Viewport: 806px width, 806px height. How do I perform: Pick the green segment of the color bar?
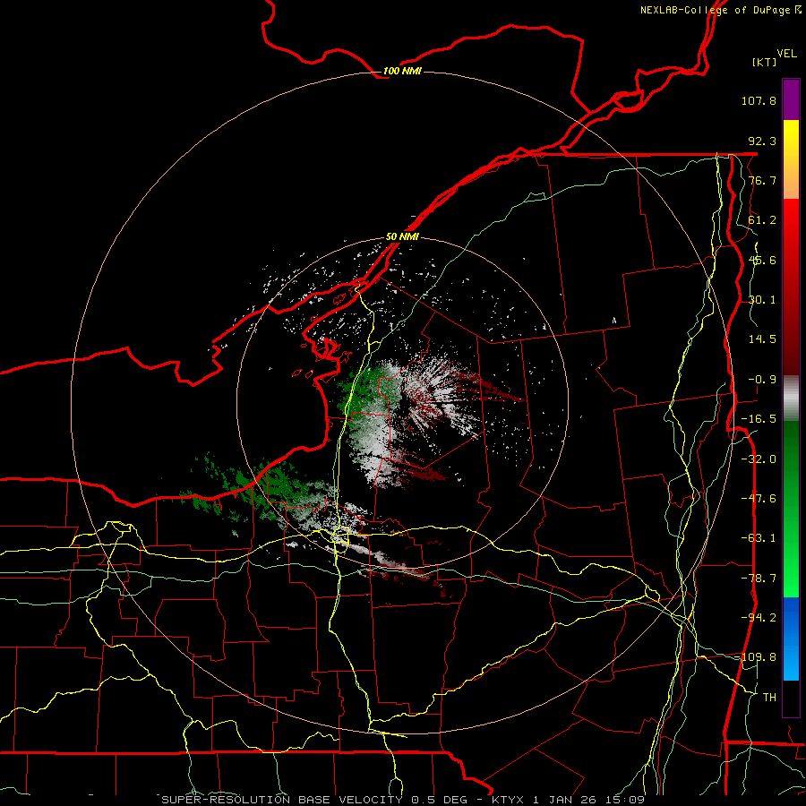coord(791,509)
